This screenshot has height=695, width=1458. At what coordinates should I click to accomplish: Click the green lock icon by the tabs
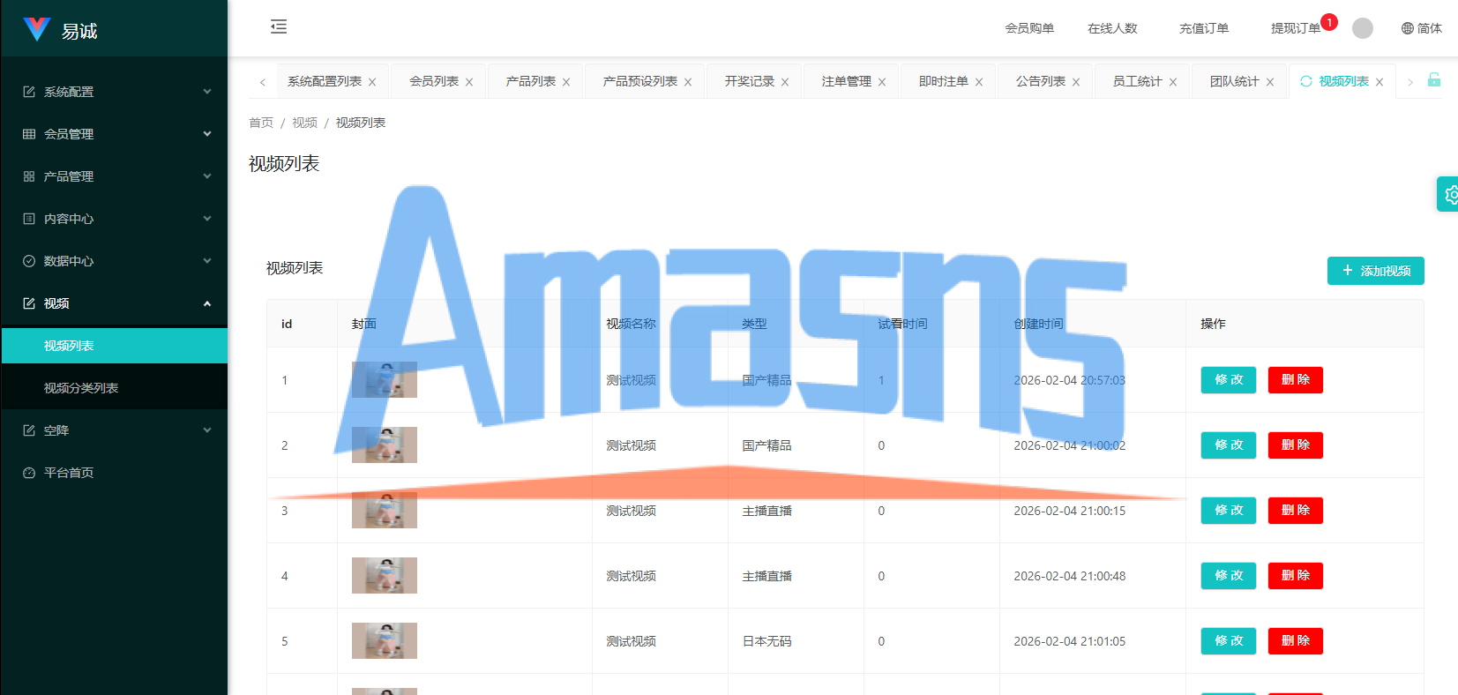coord(1434,79)
